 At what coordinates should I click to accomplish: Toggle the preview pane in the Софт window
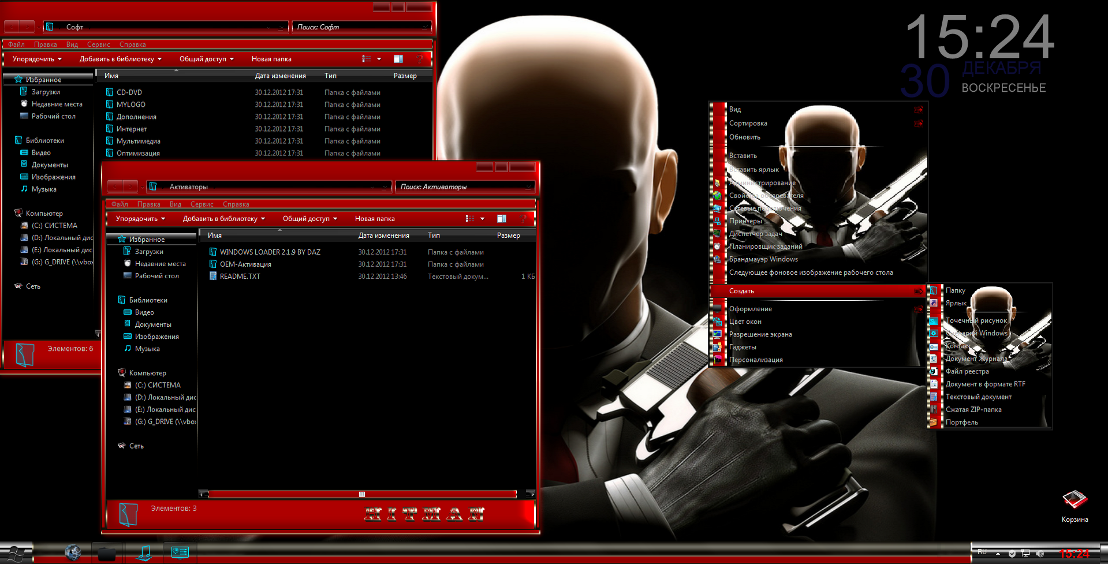(x=398, y=59)
